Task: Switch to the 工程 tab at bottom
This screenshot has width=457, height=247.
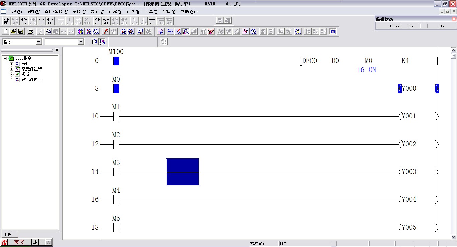Action: coord(8,234)
